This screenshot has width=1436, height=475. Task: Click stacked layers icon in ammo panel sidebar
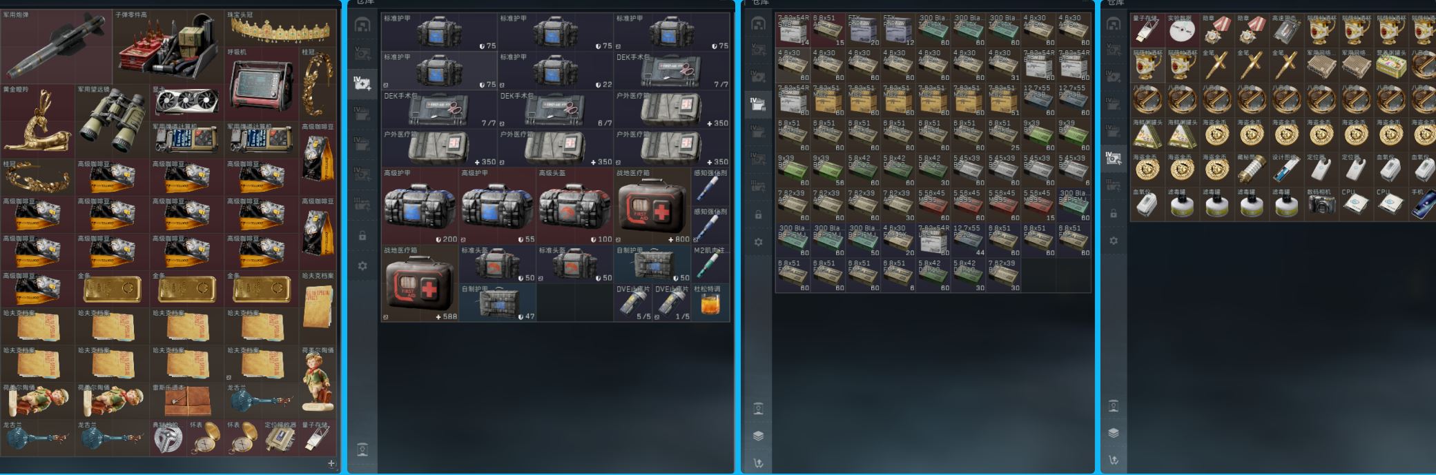(758, 436)
